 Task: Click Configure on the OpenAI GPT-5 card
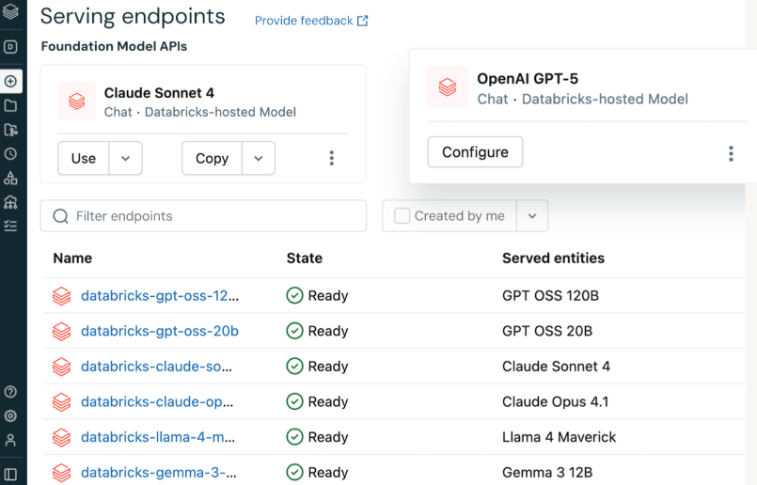coord(475,152)
